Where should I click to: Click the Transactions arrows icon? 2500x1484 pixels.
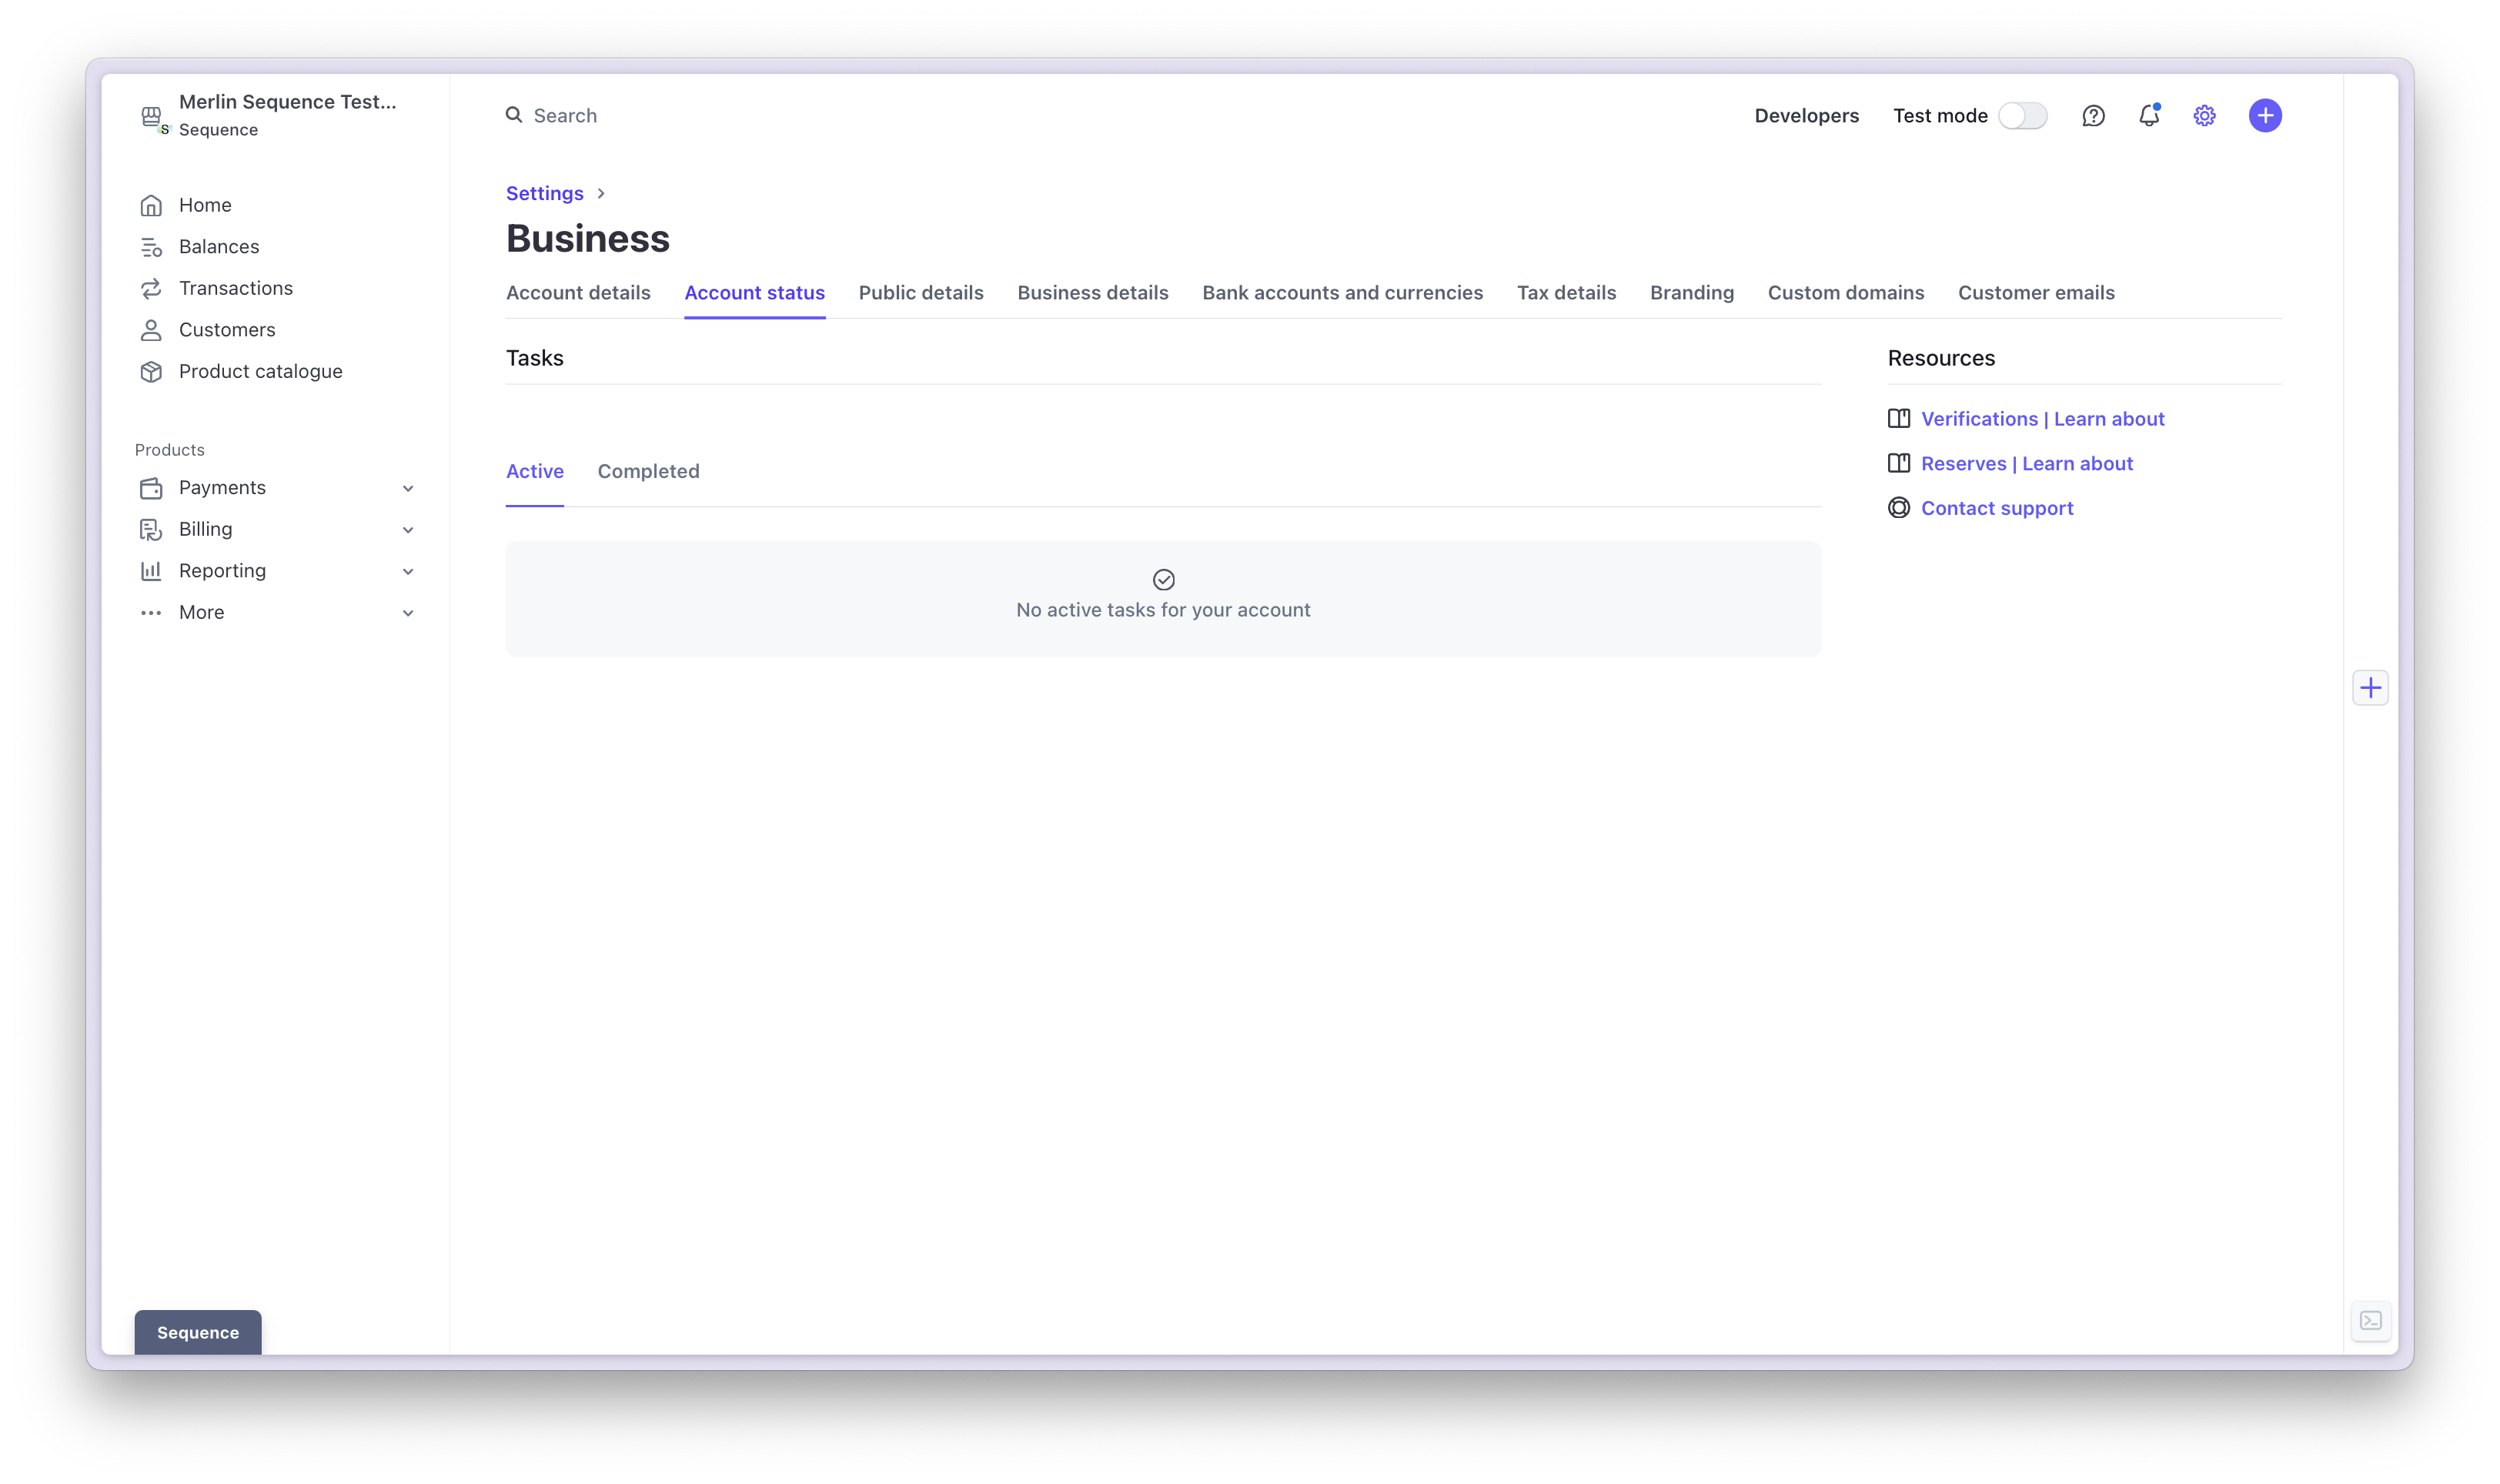(151, 288)
